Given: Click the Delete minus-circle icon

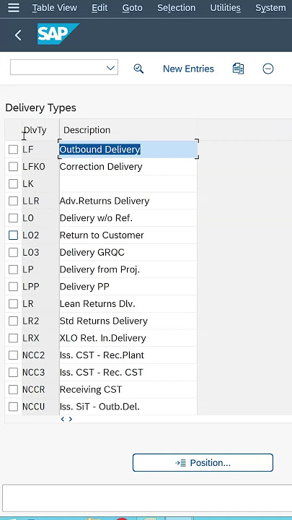Looking at the screenshot, I should pyautogui.click(x=267, y=69).
